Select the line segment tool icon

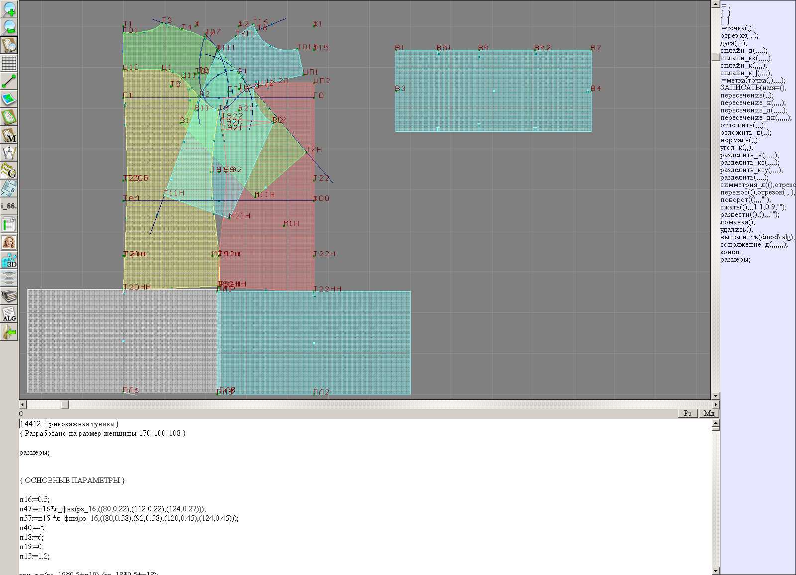coord(9,81)
